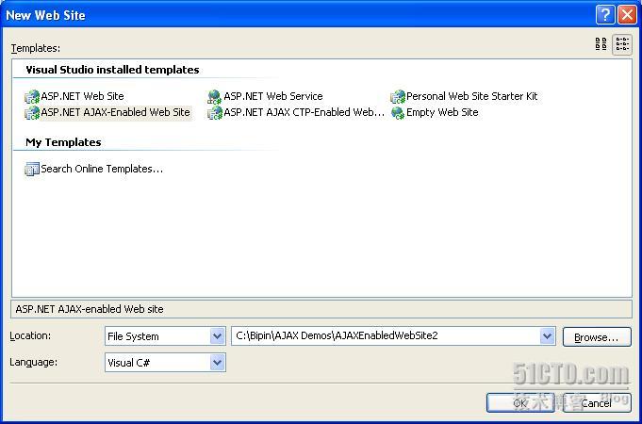Image resolution: width=642 pixels, height=424 pixels.
Task: Confirm with the OK button
Action: [520, 403]
